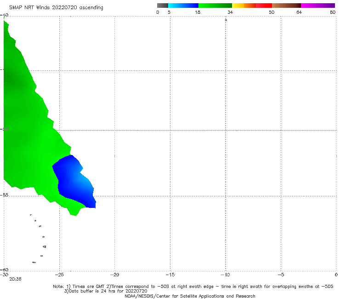
Task: Click the blue 5-18 colorbar segment
Action: pyautogui.click(x=183, y=6)
